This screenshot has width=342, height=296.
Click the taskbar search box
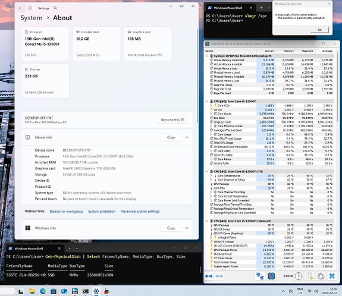(7, 291)
